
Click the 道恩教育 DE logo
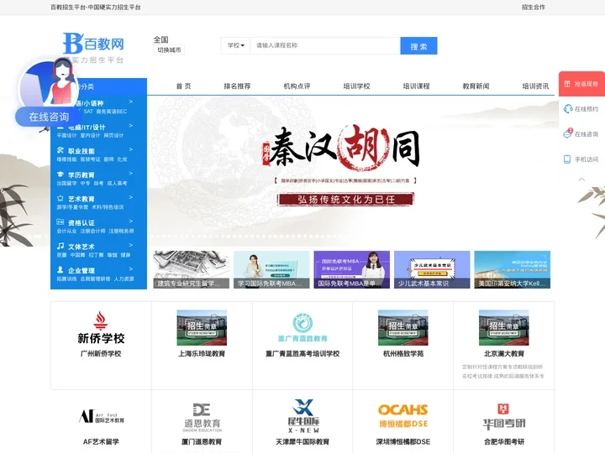pyautogui.click(x=202, y=417)
